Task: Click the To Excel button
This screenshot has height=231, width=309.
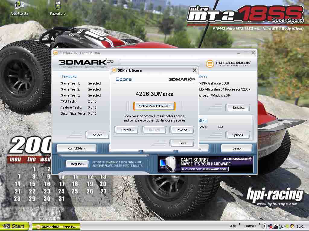Action: [154, 130]
